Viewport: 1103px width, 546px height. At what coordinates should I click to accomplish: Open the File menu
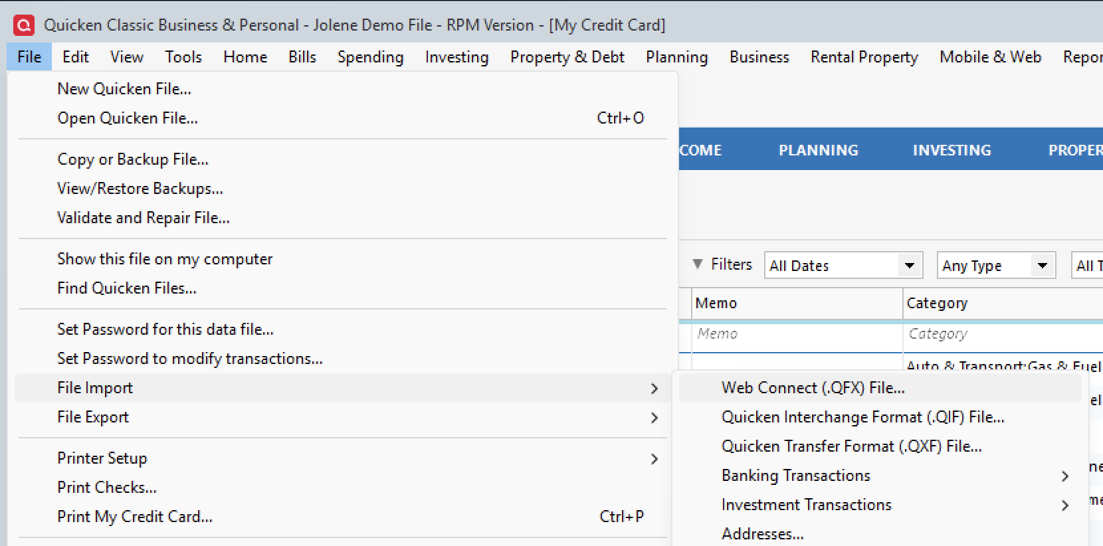click(29, 57)
